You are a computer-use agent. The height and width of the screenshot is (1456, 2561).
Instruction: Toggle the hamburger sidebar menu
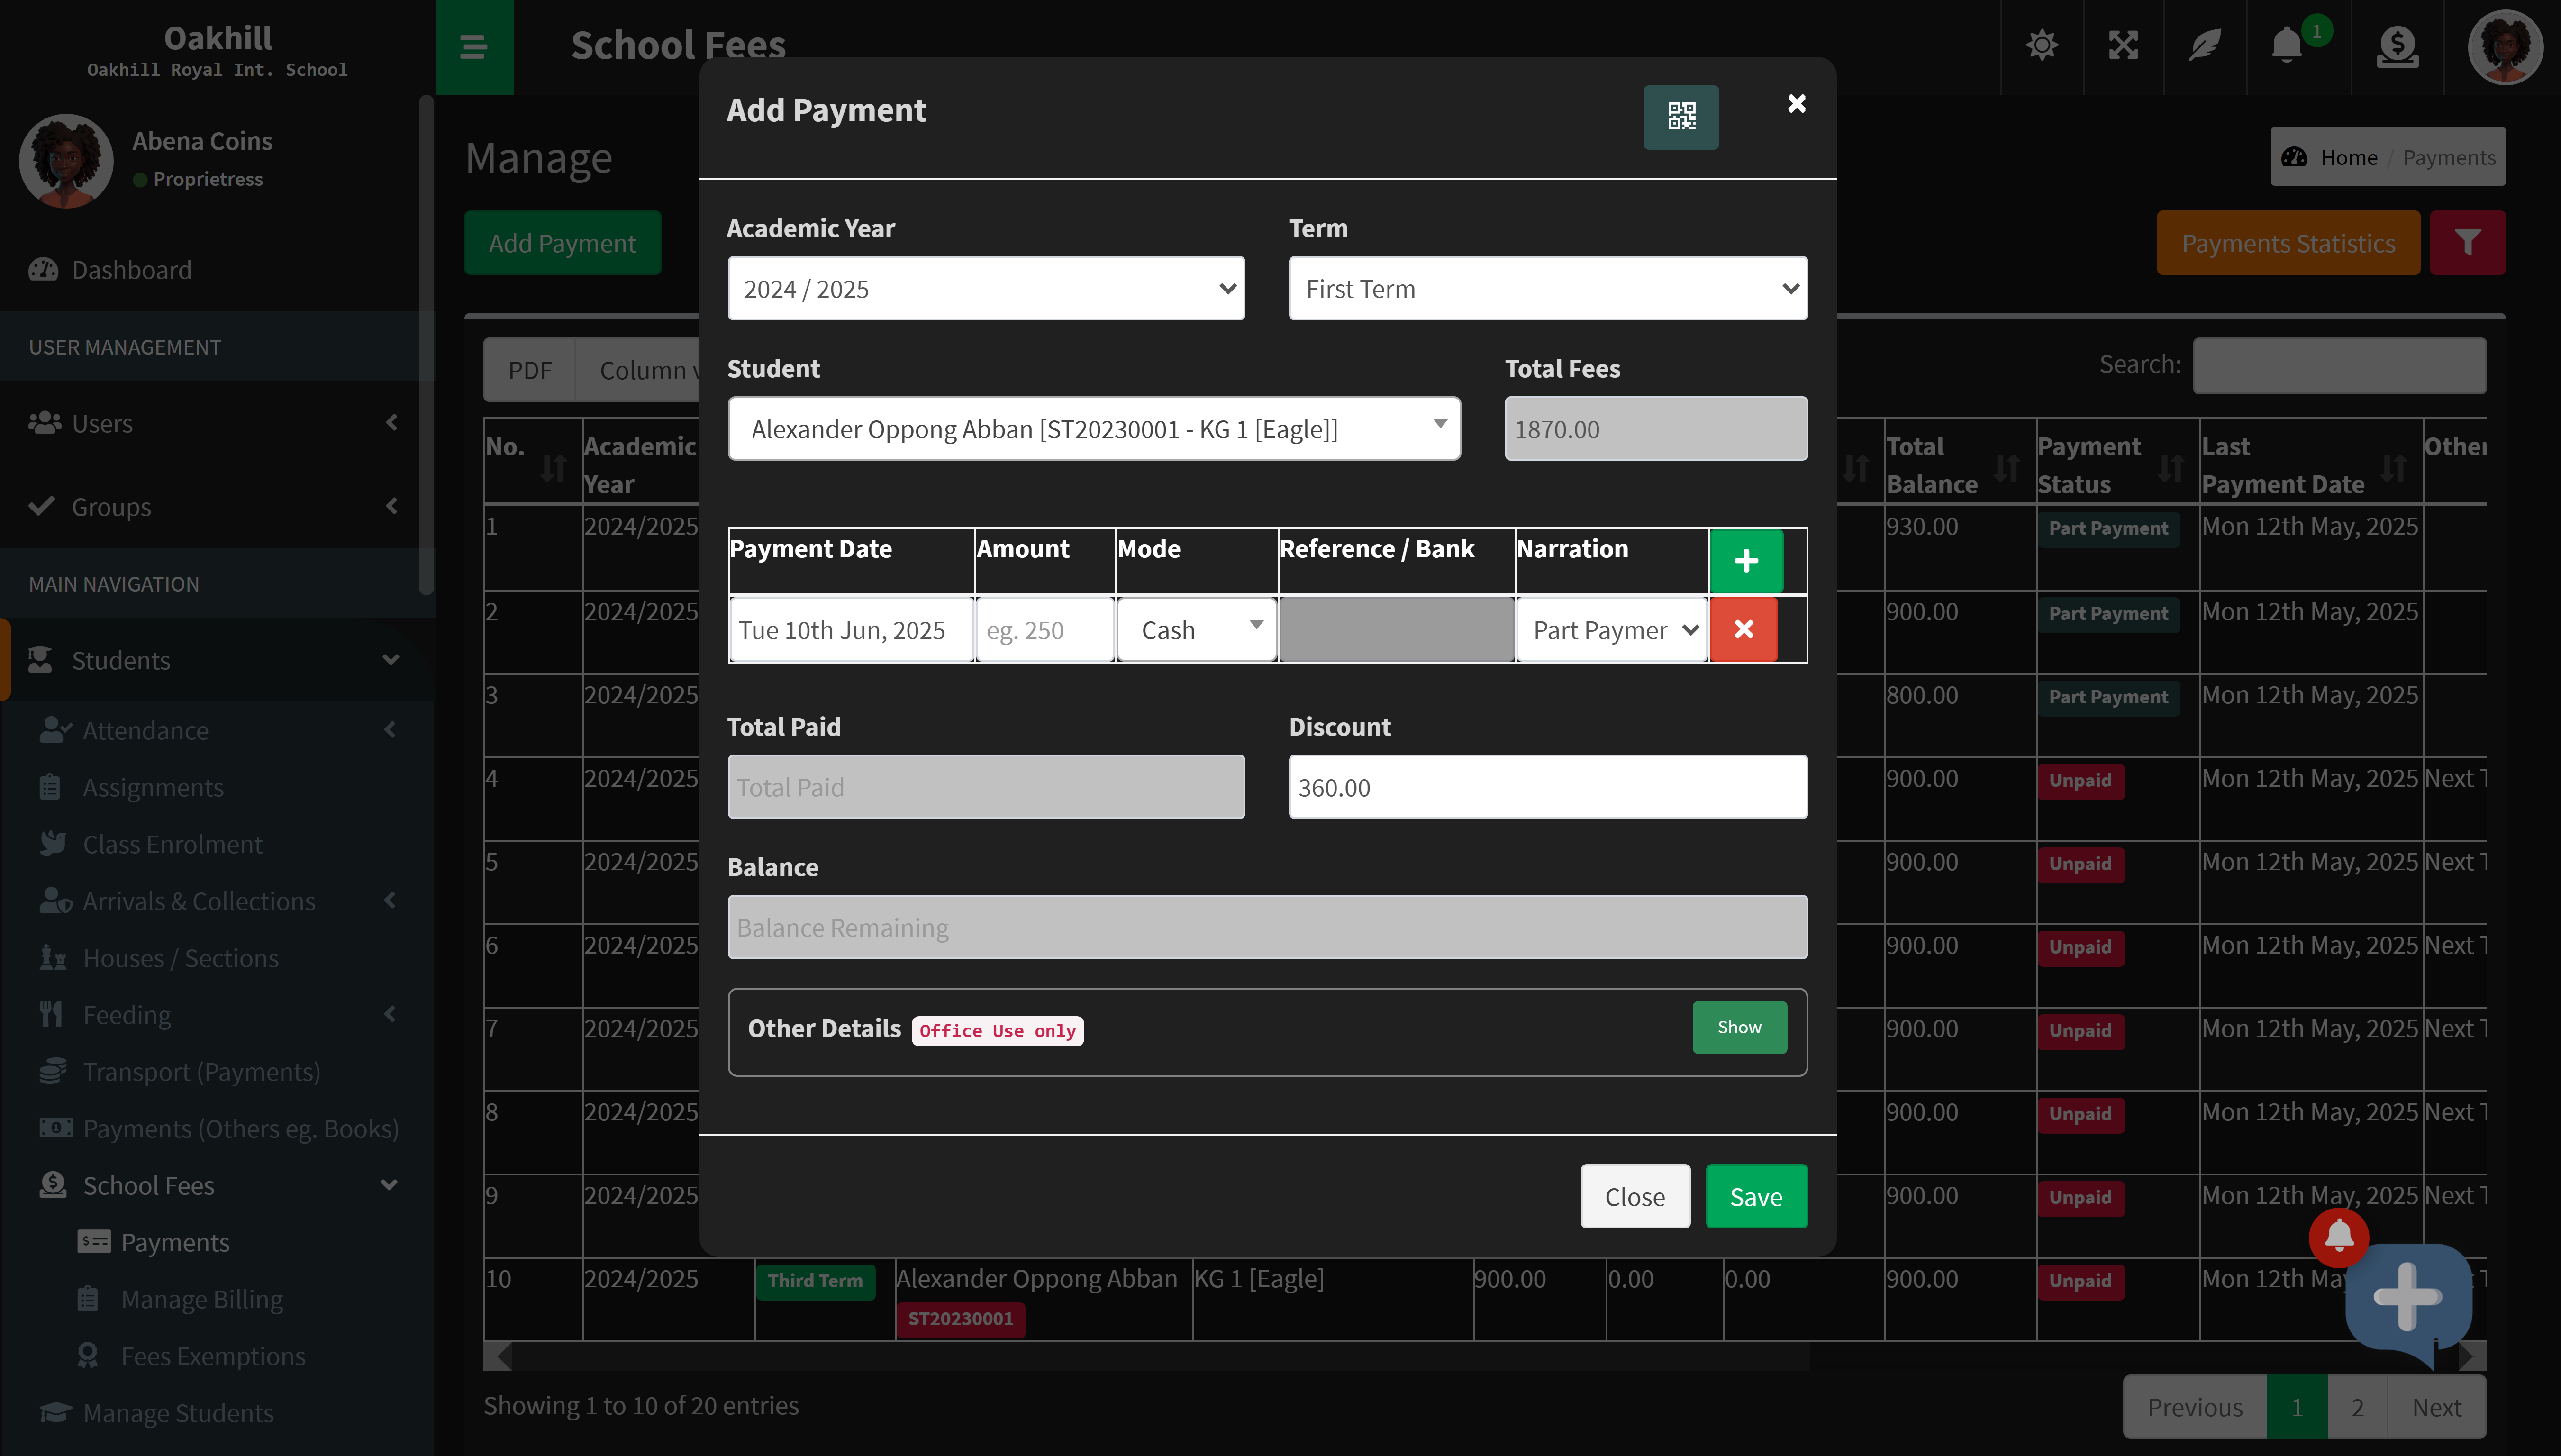(473, 46)
